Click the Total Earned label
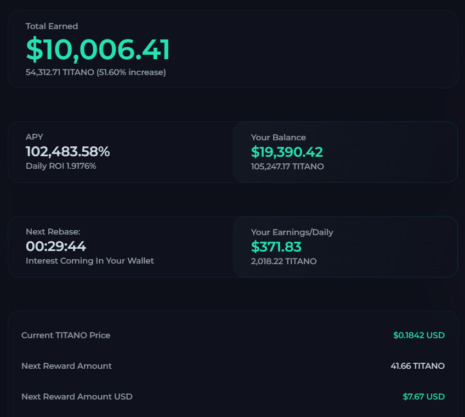465x417 pixels. pos(52,26)
